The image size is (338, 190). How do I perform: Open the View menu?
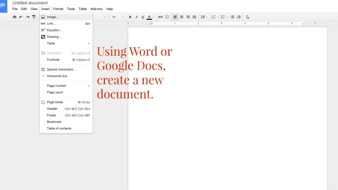point(34,9)
